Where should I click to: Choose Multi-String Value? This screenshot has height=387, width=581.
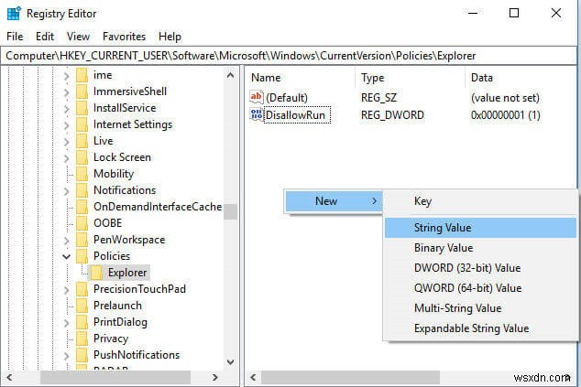click(480, 307)
